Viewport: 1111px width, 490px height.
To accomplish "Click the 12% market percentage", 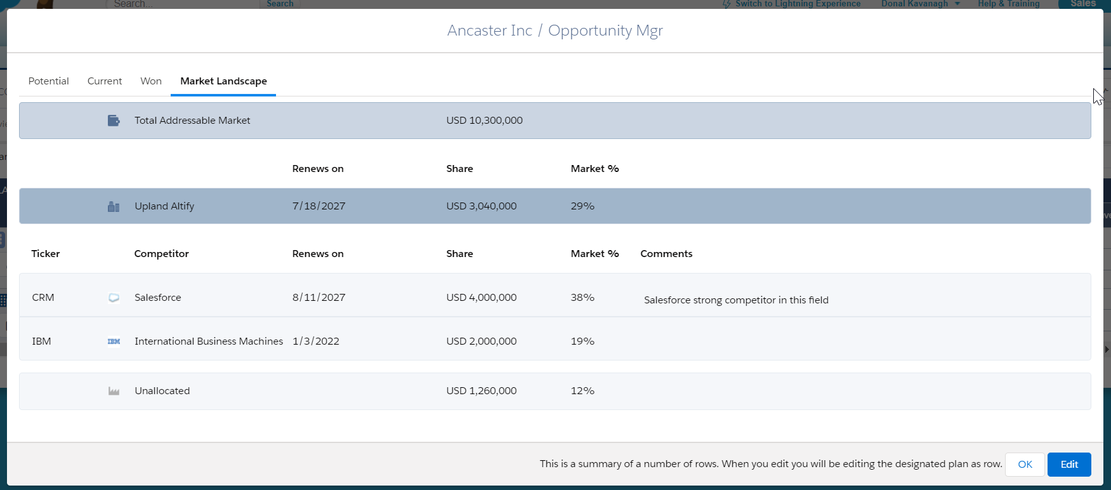I will tap(582, 391).
